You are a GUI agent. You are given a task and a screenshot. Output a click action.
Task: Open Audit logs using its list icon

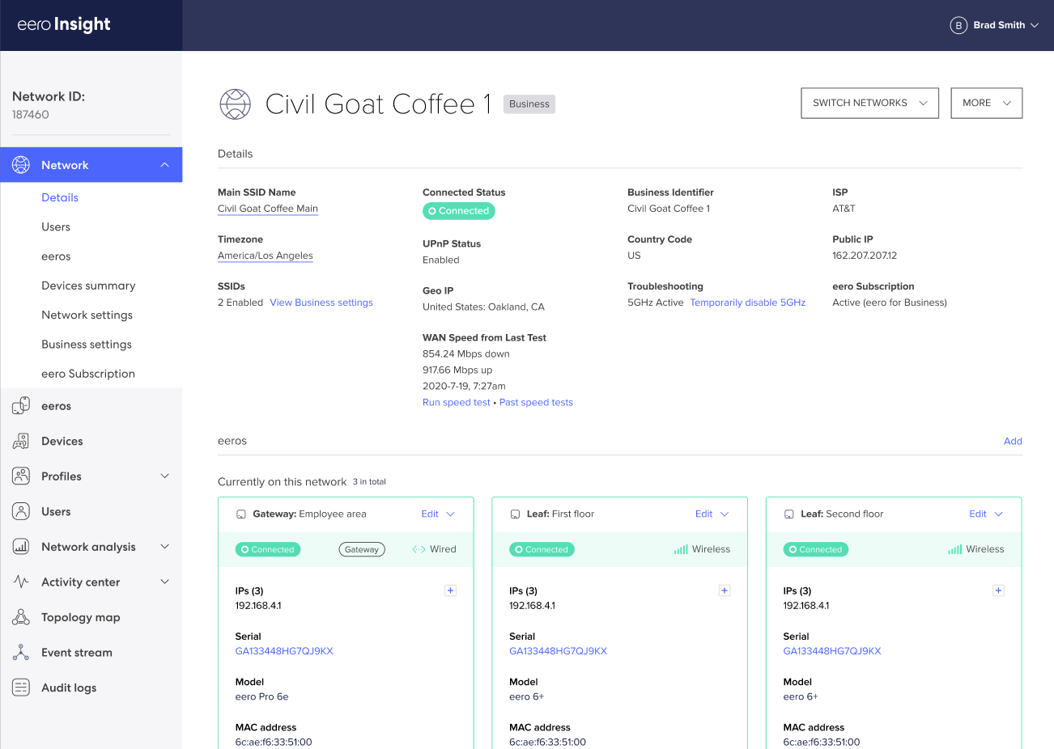tap(20, 687)
